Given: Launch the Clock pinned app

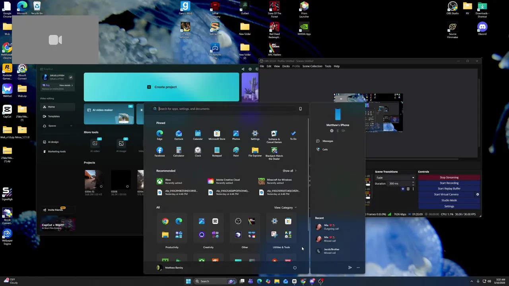Looking at the screenshot, I should (x=198, y=152).
